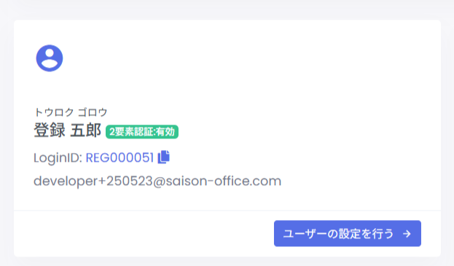
Task: Click empty space beside the avatar icon
Action: pos(232,58)
